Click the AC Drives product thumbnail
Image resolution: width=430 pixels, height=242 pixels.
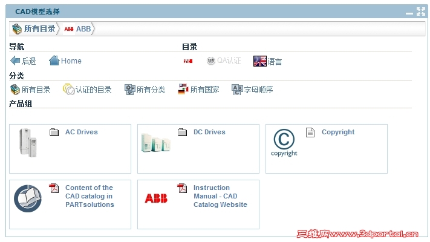pyautogui.click(x=28, y=143)
